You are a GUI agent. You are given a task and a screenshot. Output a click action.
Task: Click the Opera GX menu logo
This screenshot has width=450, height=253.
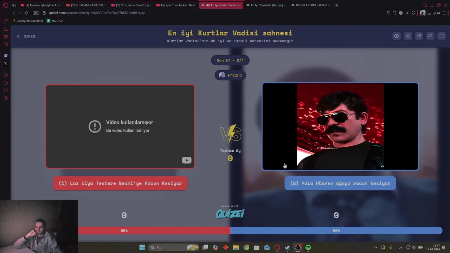pyautogui.click(x=6, y=5)
